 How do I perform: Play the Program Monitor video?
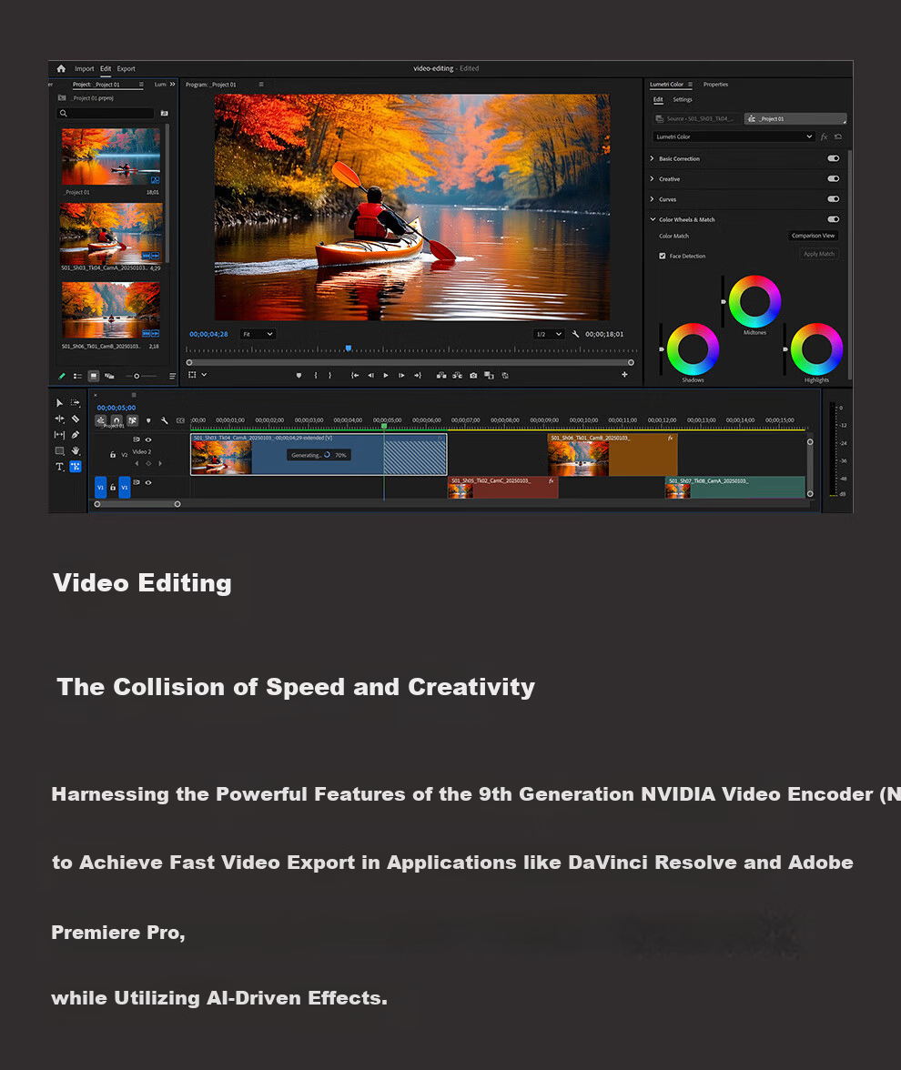(x=386, y=375)
